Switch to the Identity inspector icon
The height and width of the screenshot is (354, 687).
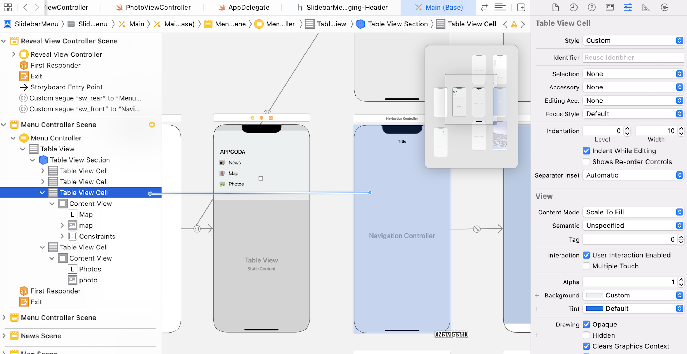pyautogui.click(x=610, y=8)
